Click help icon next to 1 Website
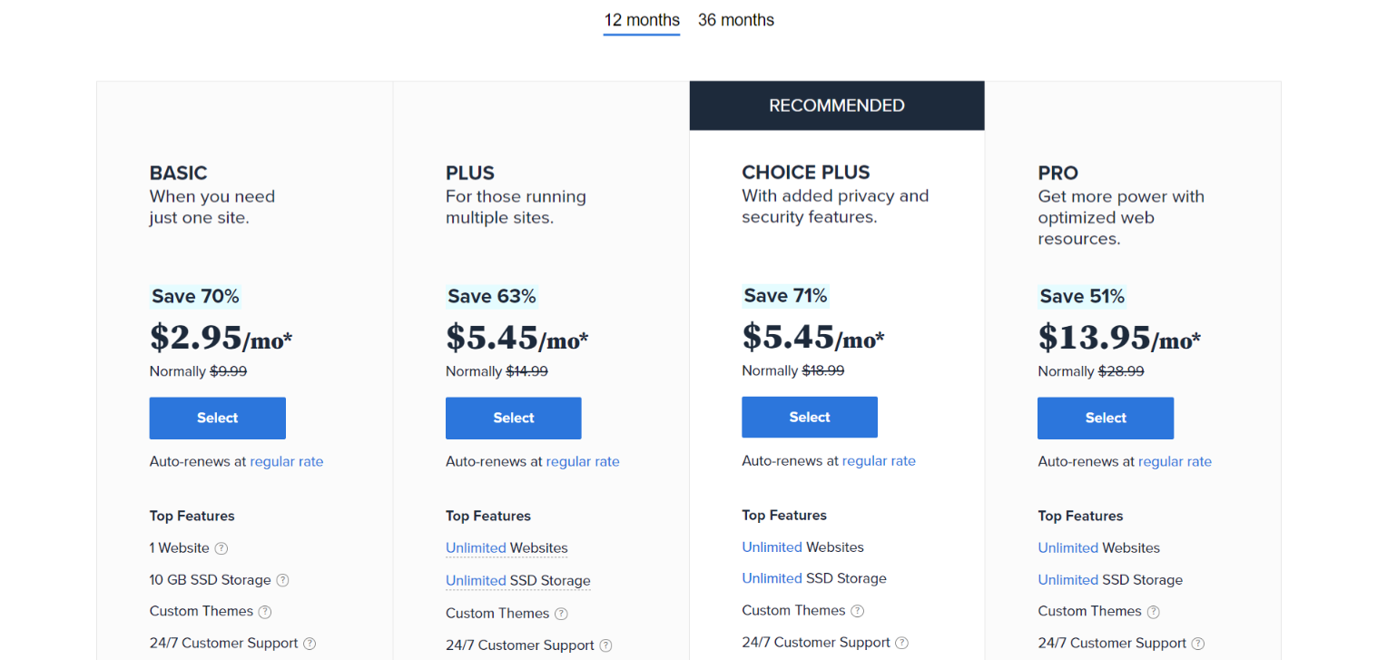Screen dimensions: 1377x660 [x=221, y=548]
